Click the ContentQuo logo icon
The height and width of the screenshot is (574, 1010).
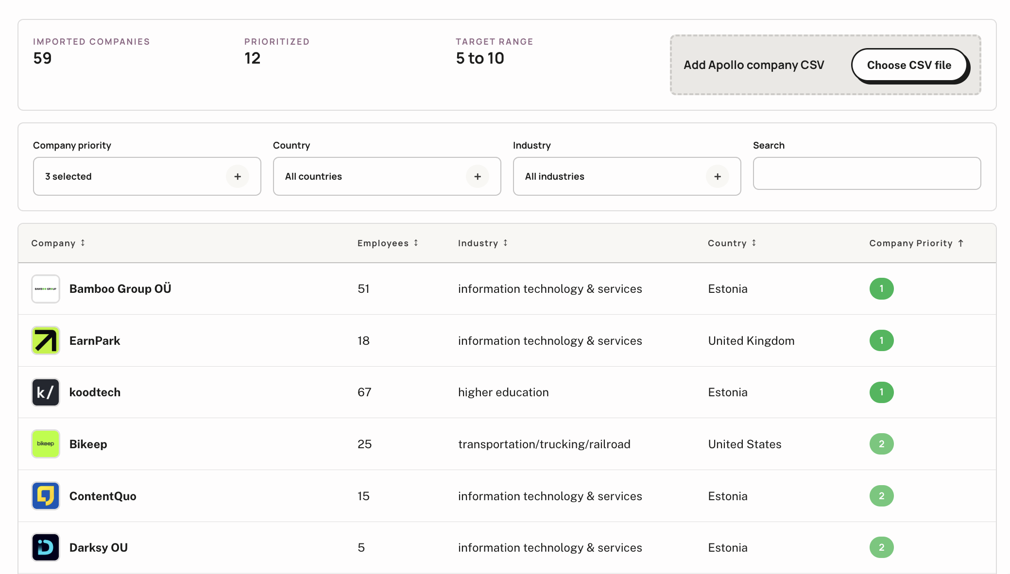point(46,496)
